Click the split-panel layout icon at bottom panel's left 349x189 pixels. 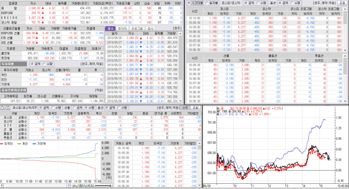(x=3, y=107)
